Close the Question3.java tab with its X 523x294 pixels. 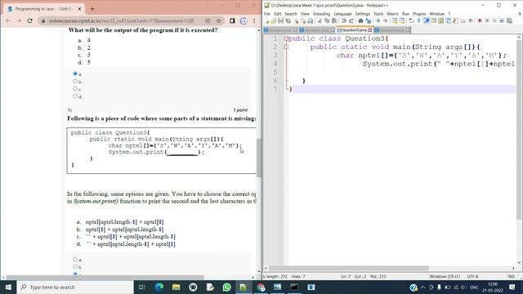pos(370,30)
